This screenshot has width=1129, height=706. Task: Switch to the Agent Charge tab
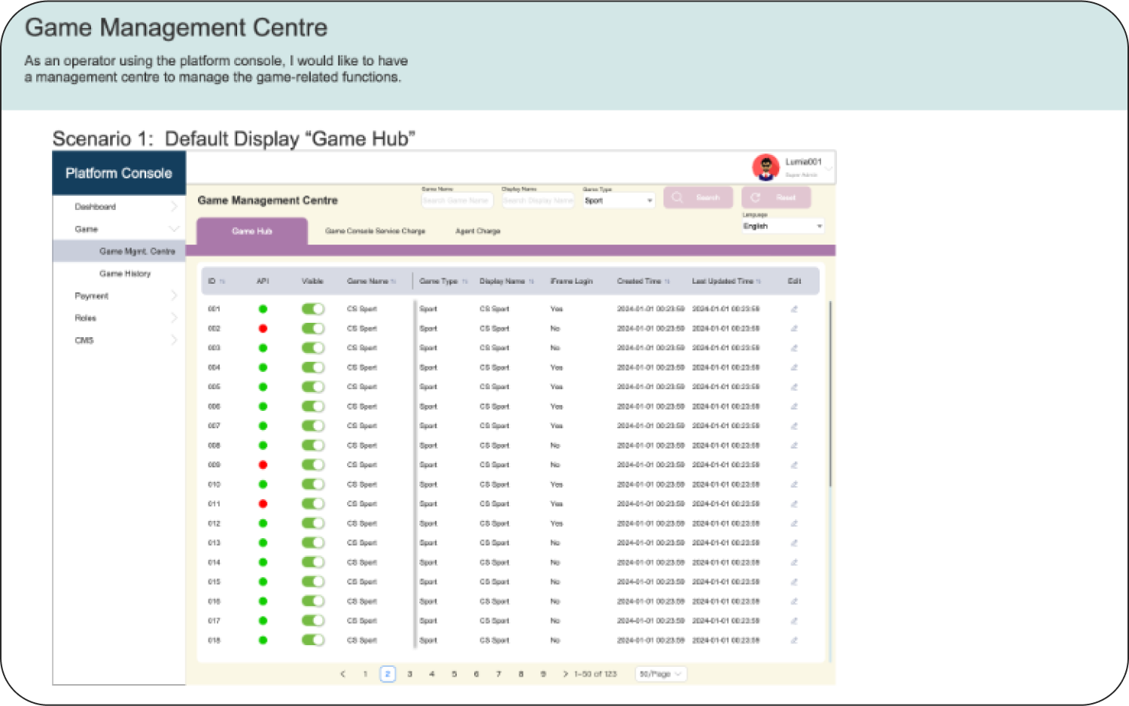click(x=478, y=232)
